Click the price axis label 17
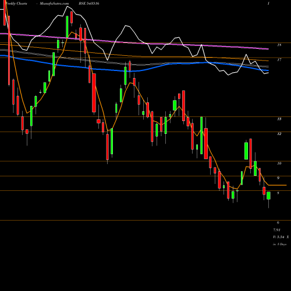This screenshot has width=291, height=291. 279,60
